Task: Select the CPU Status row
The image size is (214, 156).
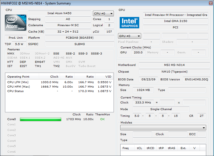Action: click(59, 91)
